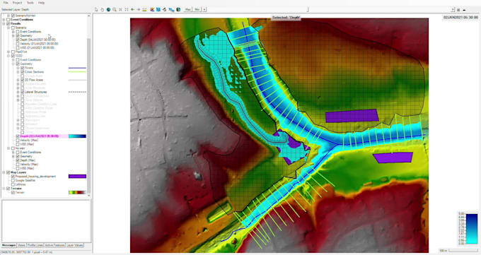
Task: Open the Layer Values tab
Action: click(74, 245)
